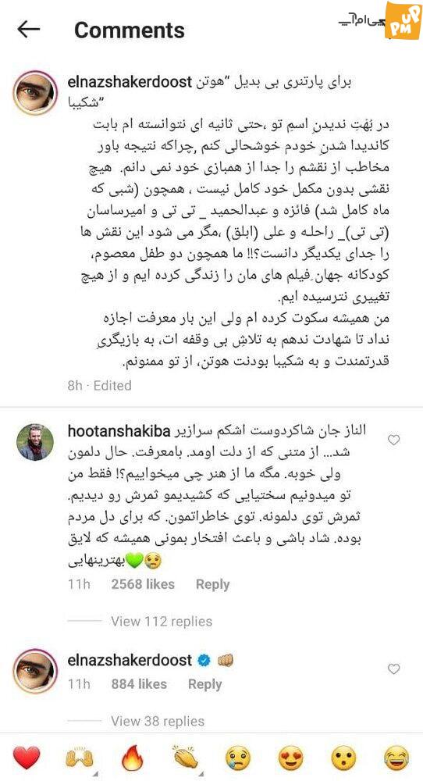The image size is (423, 781).
Task: Tap the heart-eyes emoji reaction
Action: pyautogui.click(x=291, y=758)
